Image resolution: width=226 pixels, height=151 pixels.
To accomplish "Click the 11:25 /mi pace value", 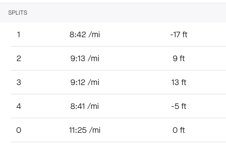I will click(85, 130).
